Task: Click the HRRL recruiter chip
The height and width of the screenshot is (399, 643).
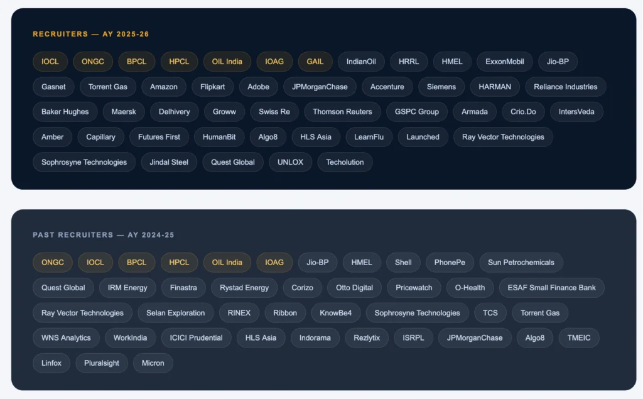Action: tap(409, 62)
